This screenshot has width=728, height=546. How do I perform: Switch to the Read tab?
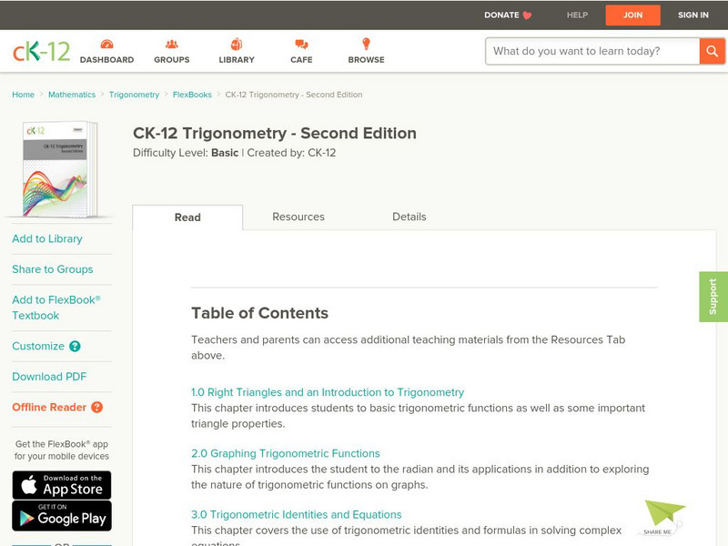(x=187, y=217)
